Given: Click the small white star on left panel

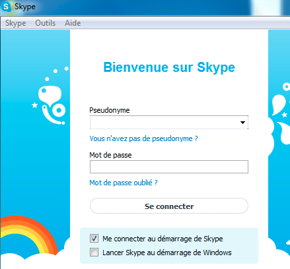Looking at the screenshot, I should coord(34,105).
